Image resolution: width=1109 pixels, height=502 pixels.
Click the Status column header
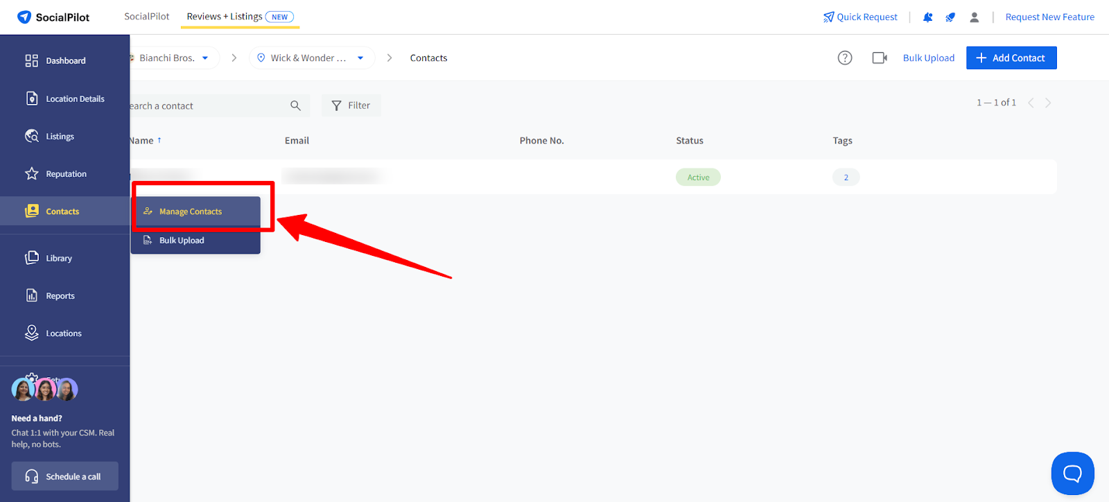tap(690, 141)
